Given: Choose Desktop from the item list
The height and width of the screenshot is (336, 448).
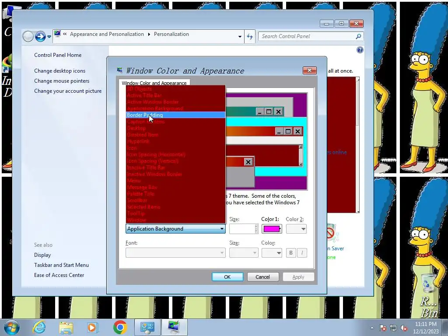Looking at the screenshot, I should (175, 128).
